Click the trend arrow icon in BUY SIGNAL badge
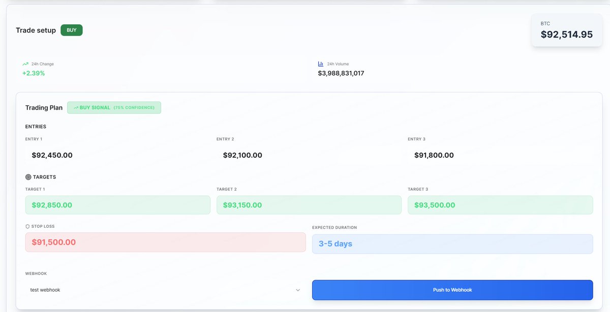610x312 pixels. pyautogui.click(x=76, y=108)
